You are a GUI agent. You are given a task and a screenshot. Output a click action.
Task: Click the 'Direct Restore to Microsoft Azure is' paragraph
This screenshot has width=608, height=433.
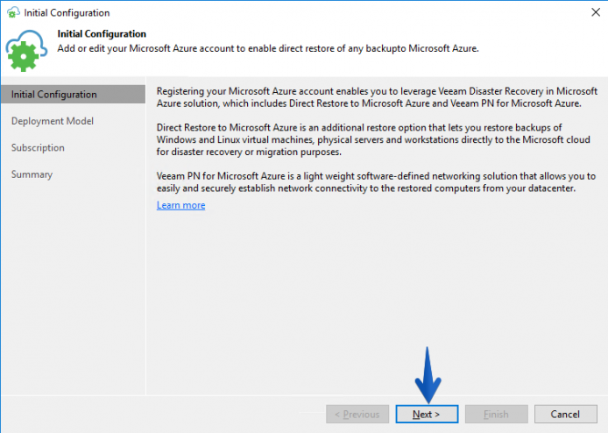(373, 139)
